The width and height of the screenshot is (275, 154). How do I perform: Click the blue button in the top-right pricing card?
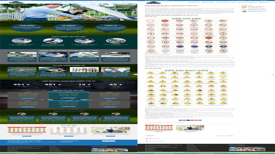[110, 98]
